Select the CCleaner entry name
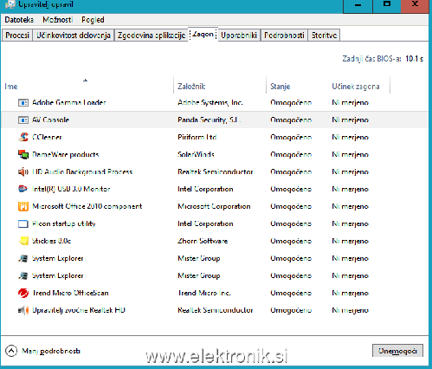This screenshot has width=432, height=369. [47, 137]
